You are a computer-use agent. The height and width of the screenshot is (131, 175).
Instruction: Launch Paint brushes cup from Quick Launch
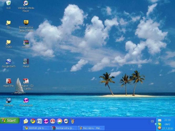[x=73, y=121]
